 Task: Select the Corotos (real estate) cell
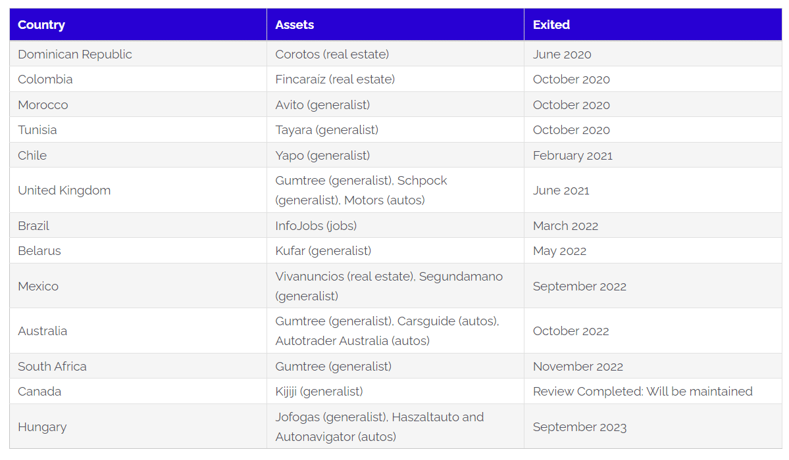pos(395,55)
